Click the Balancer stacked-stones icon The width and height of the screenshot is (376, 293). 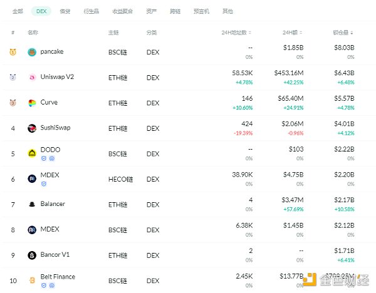click(32, 204)
